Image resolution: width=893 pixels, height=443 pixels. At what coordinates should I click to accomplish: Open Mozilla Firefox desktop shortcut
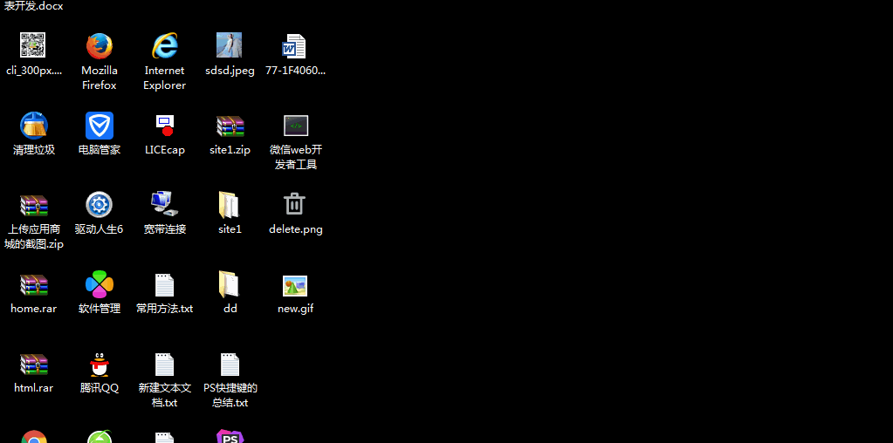pyautogui.click(x=100, y=46)
